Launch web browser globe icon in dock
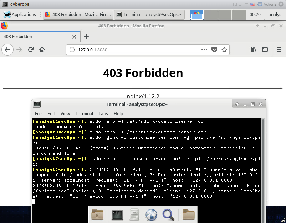286x223 pixels. [x=151, y=214]
